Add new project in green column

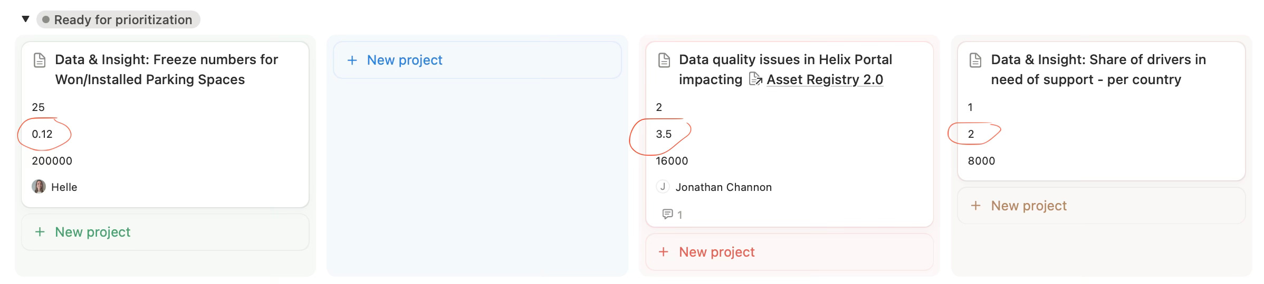(93, 232)
